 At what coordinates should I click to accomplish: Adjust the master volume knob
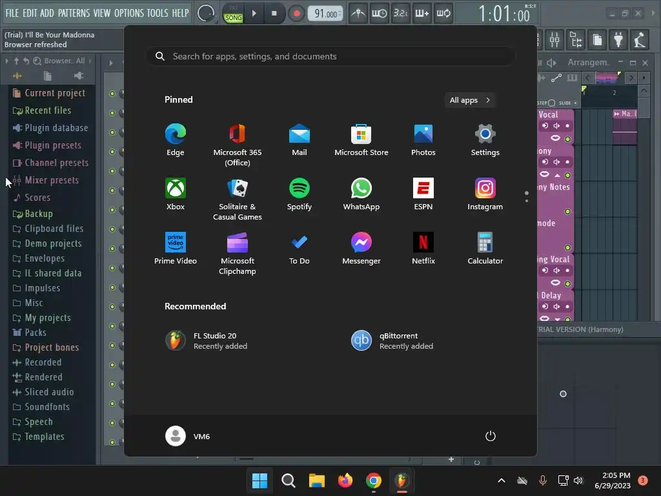point(206,13)
